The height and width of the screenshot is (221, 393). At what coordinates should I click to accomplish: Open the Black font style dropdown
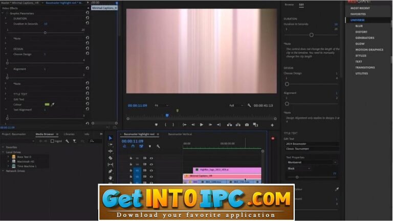tap(299, 169)
